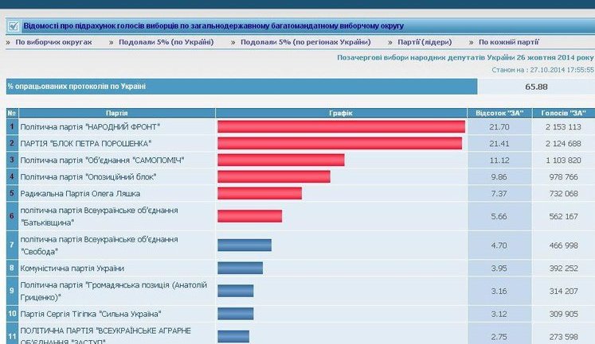Click row number 1 cell

click(x=12, y=127)
